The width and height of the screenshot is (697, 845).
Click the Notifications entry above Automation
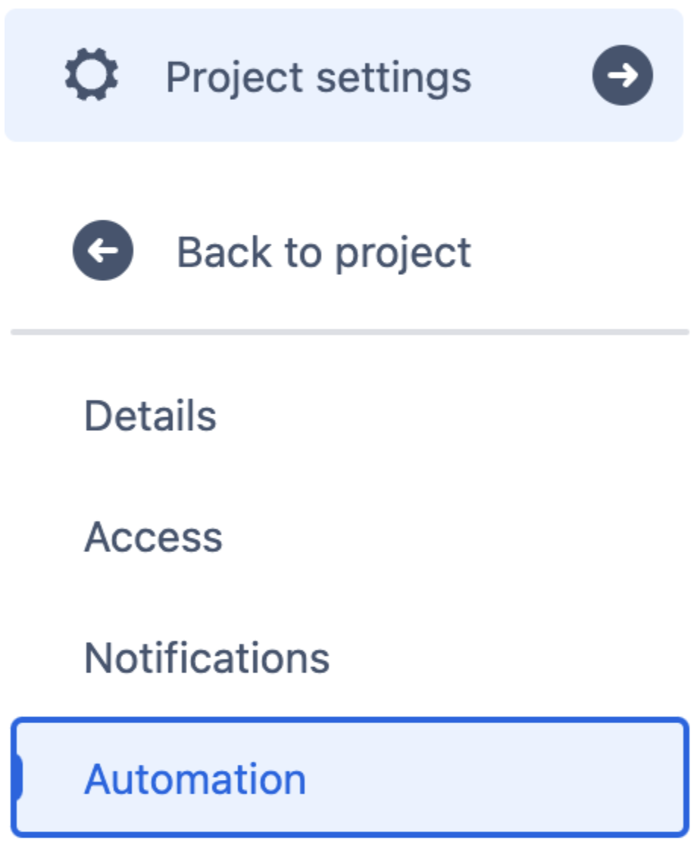tap(207, 658)
